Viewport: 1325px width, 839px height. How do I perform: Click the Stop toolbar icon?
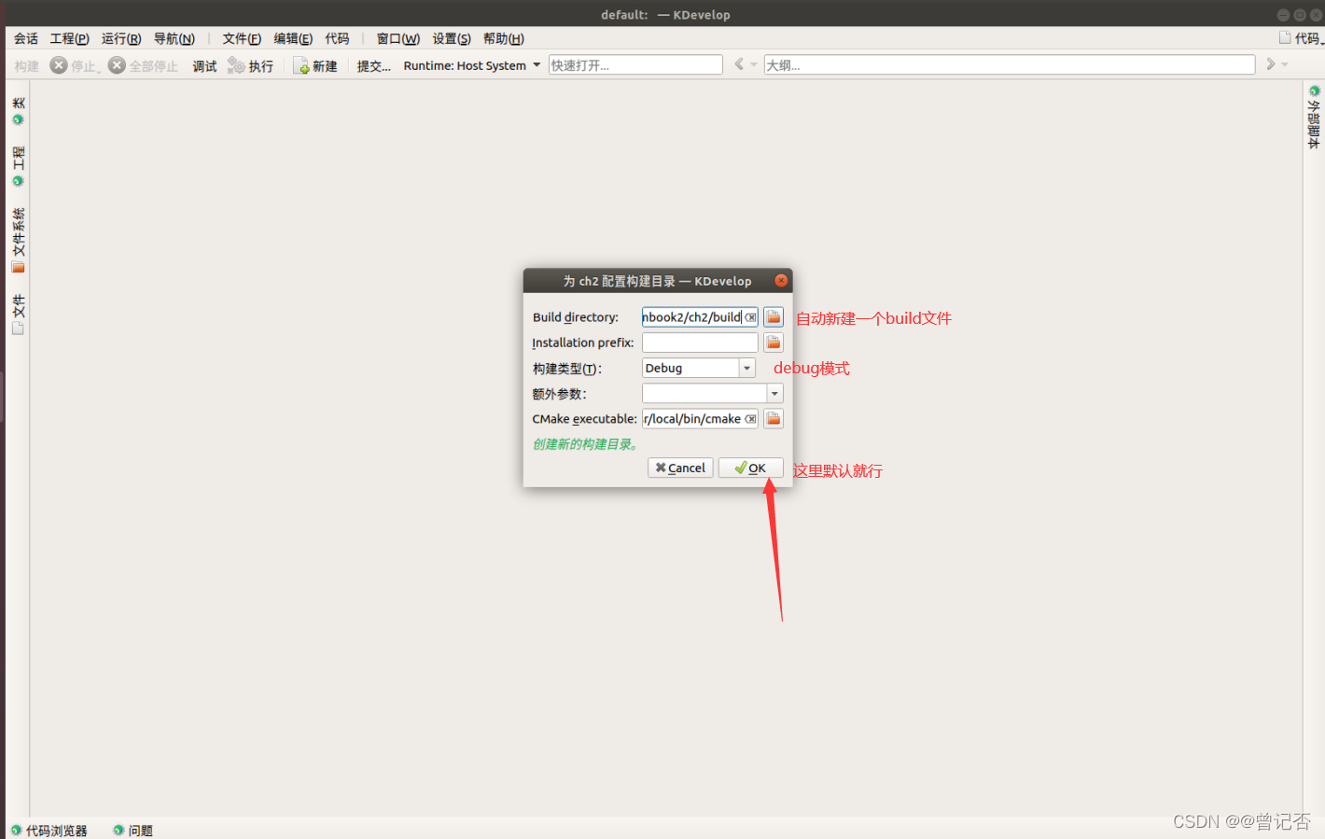59,65
